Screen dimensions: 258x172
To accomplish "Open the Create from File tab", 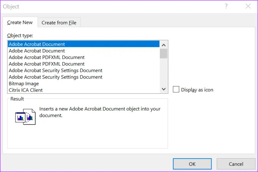I will [x=59, y=23].
